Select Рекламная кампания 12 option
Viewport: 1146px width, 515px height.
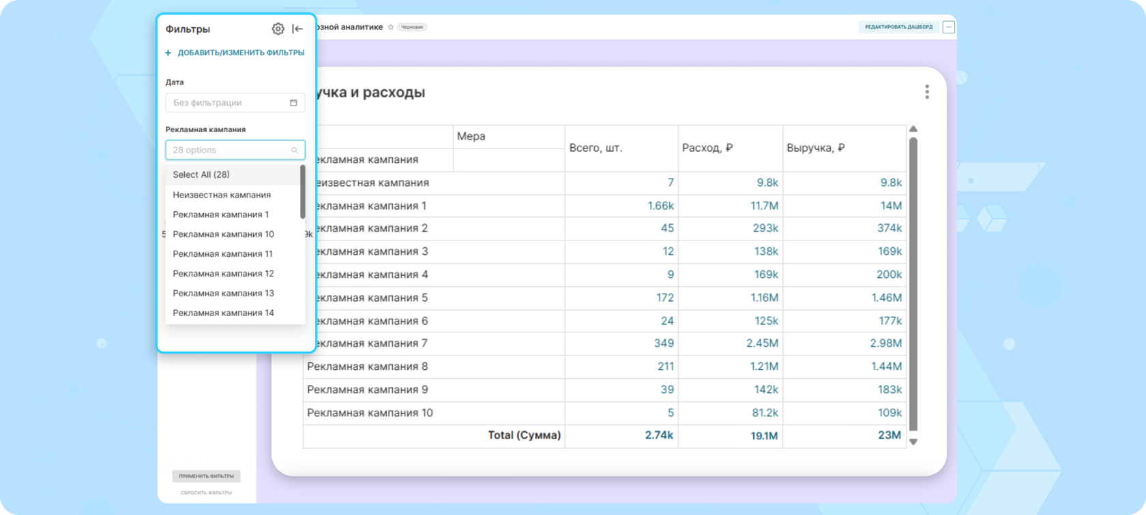click(x=233, y=274)
